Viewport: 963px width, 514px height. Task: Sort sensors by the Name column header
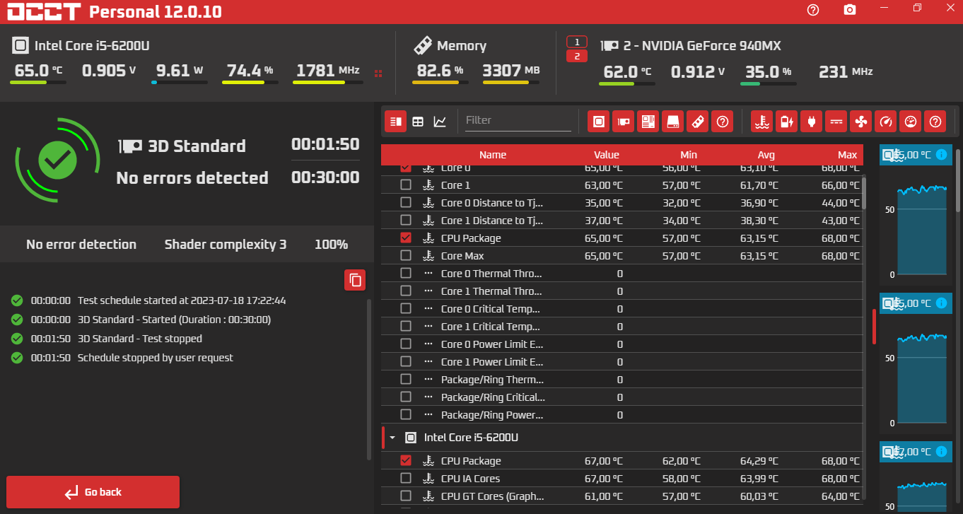493,155
